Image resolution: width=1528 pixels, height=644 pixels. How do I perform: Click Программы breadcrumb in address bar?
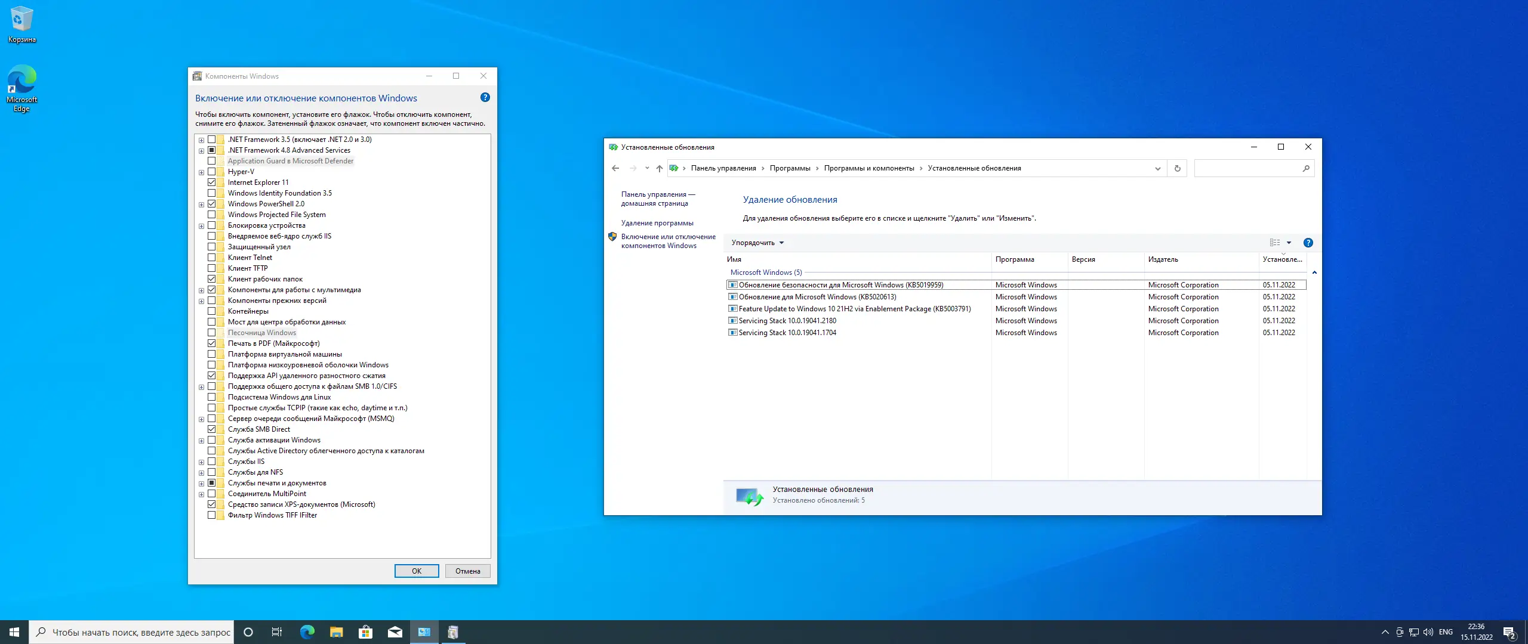coord(790,168)
